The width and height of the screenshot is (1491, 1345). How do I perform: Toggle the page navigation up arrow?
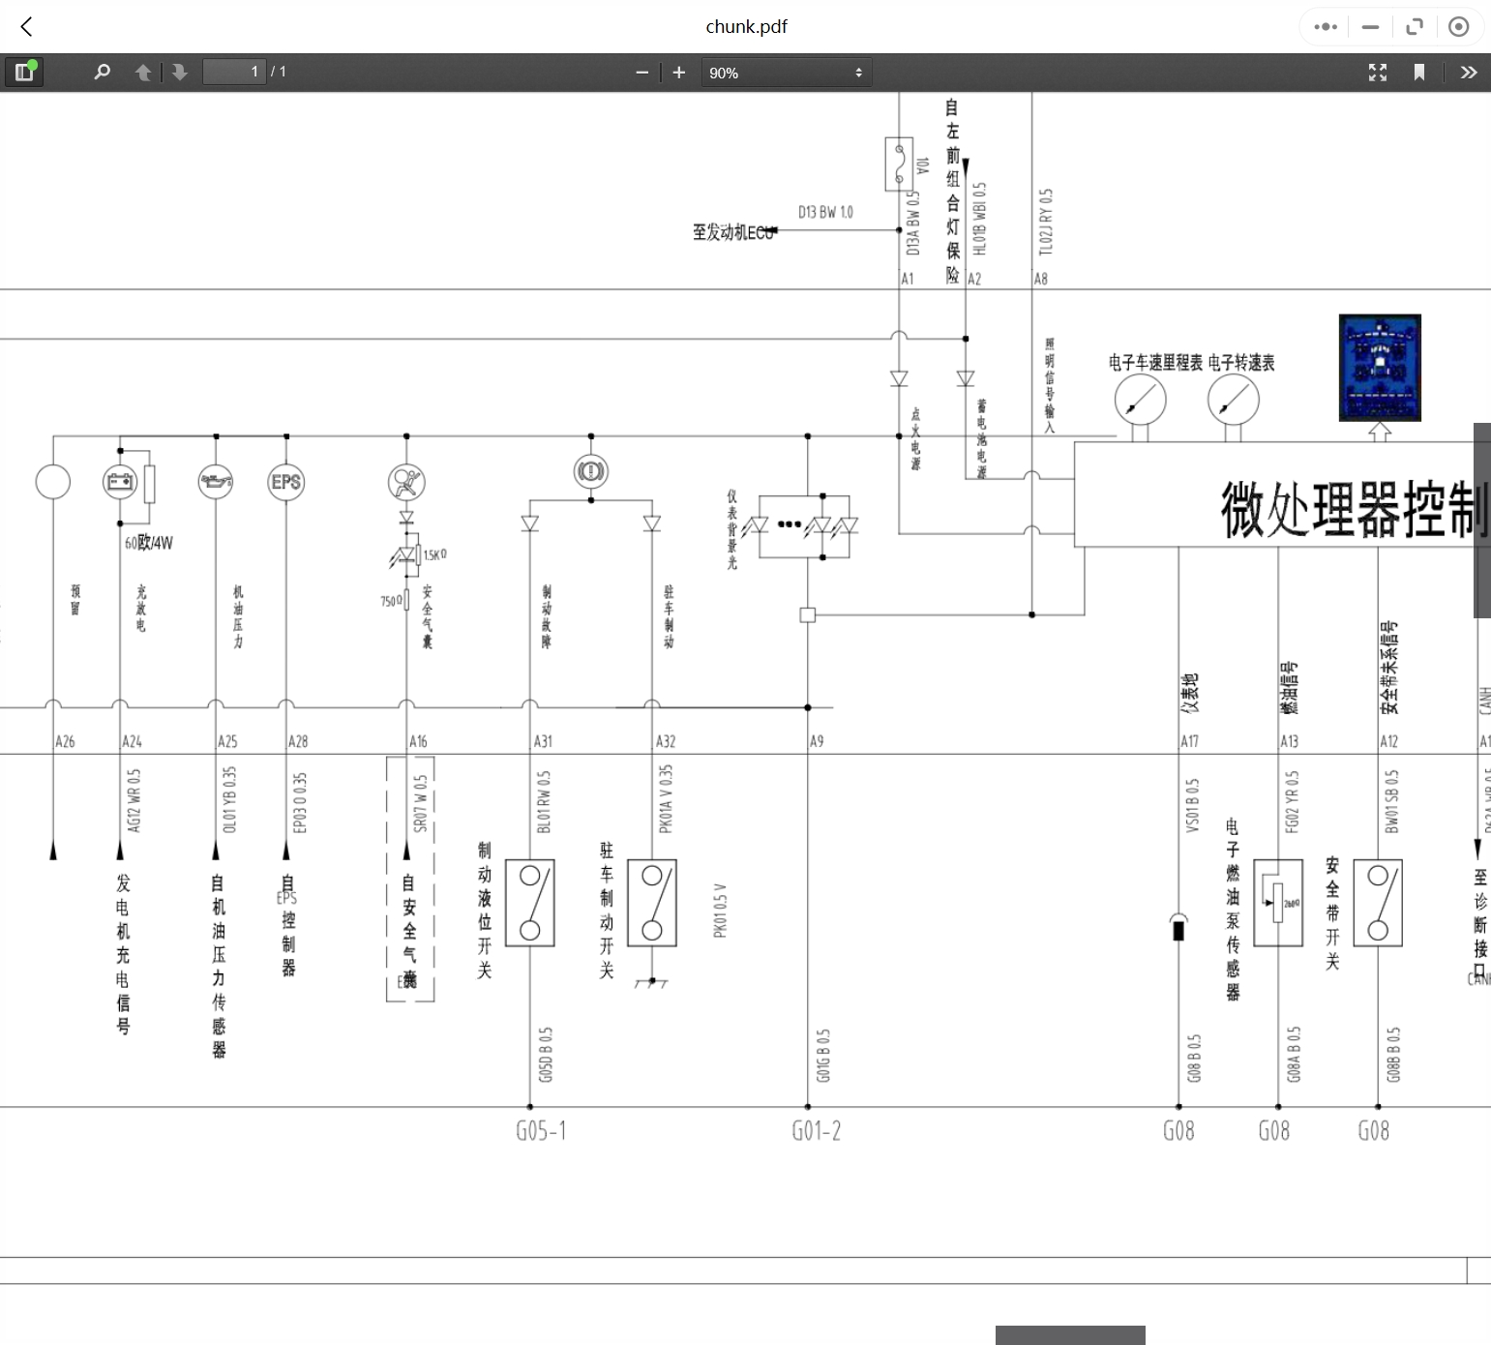point(142,72)
